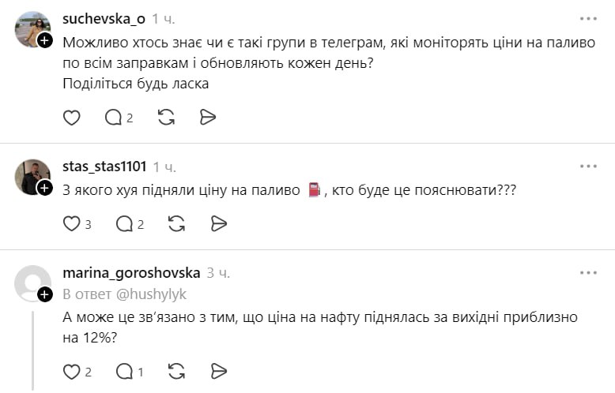Viewport: 615px width, 393px height.
Task: Follow suchevska_o via avatar plus badge
Action: [x=45, y=39]
